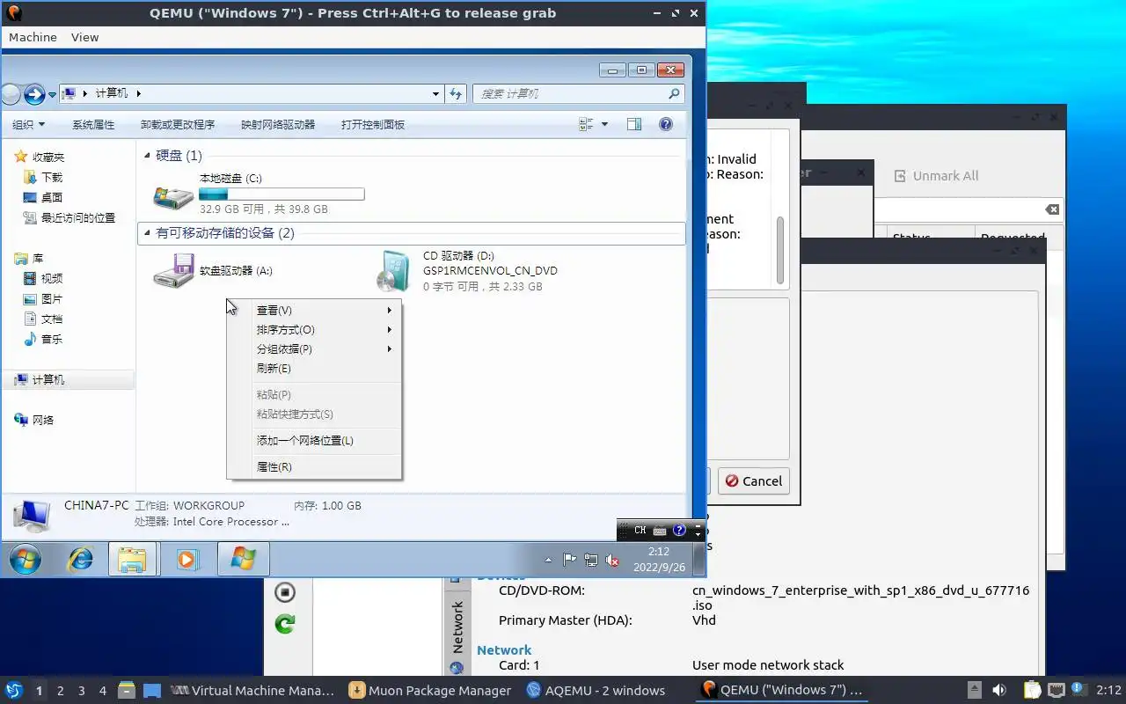Screen dimensions: 1126x704
Task: Open the local disk C: drive icon
Action: [173, 196]
